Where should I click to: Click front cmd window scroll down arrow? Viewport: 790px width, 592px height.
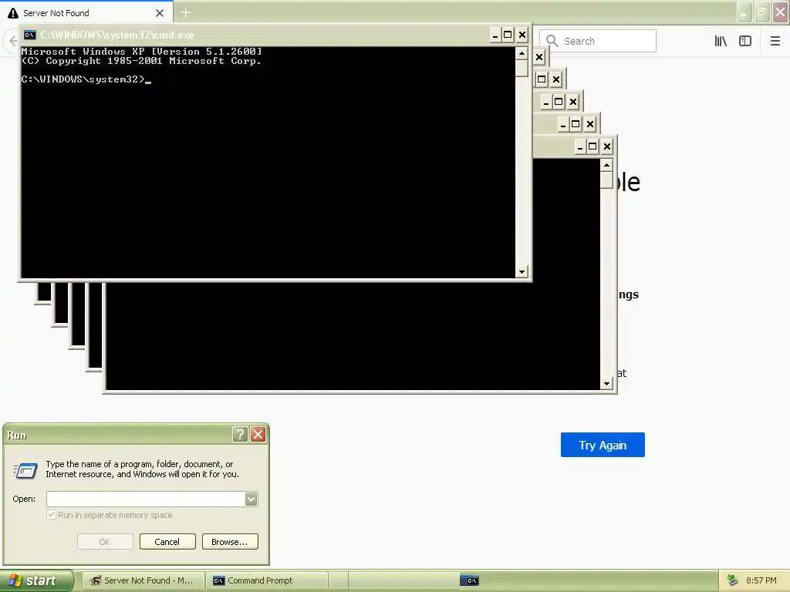point(522,272)
